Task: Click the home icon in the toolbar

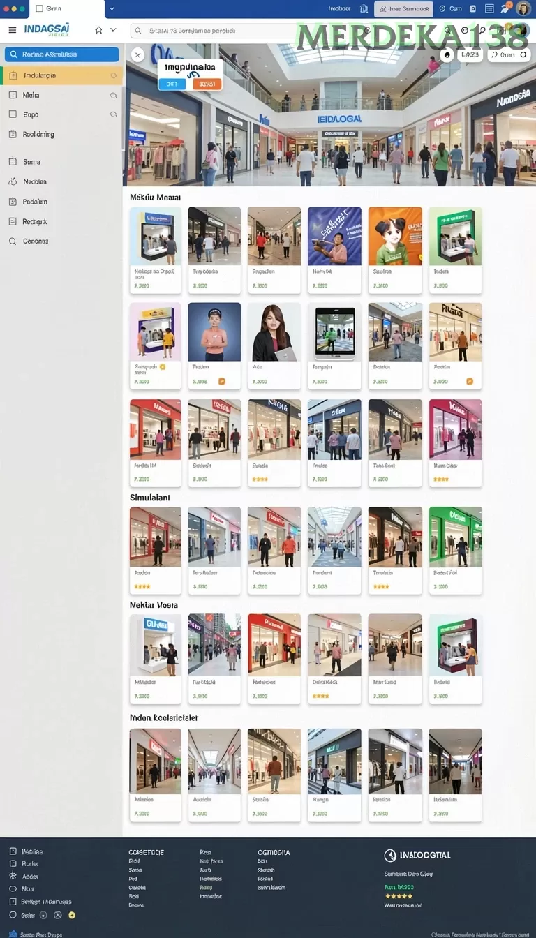Action: [98, 30]
